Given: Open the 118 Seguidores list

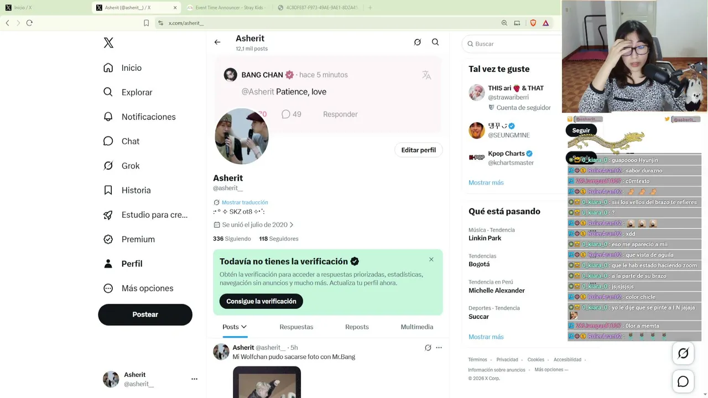Looking at the screenshot, I should click(x=279, y=239).
